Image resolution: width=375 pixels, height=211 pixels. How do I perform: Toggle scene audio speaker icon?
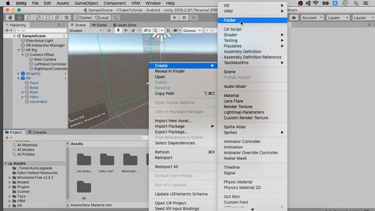click(125, 30)
